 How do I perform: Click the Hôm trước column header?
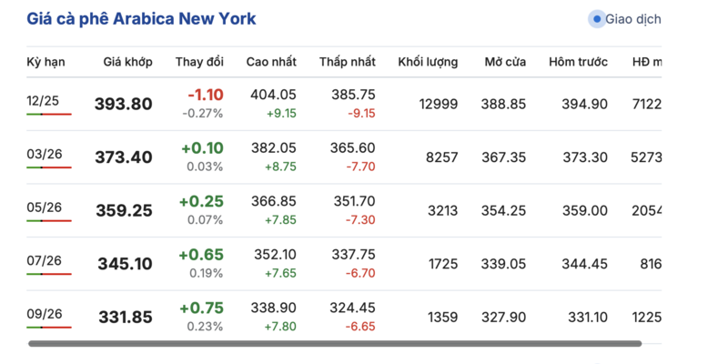[578, 62]
